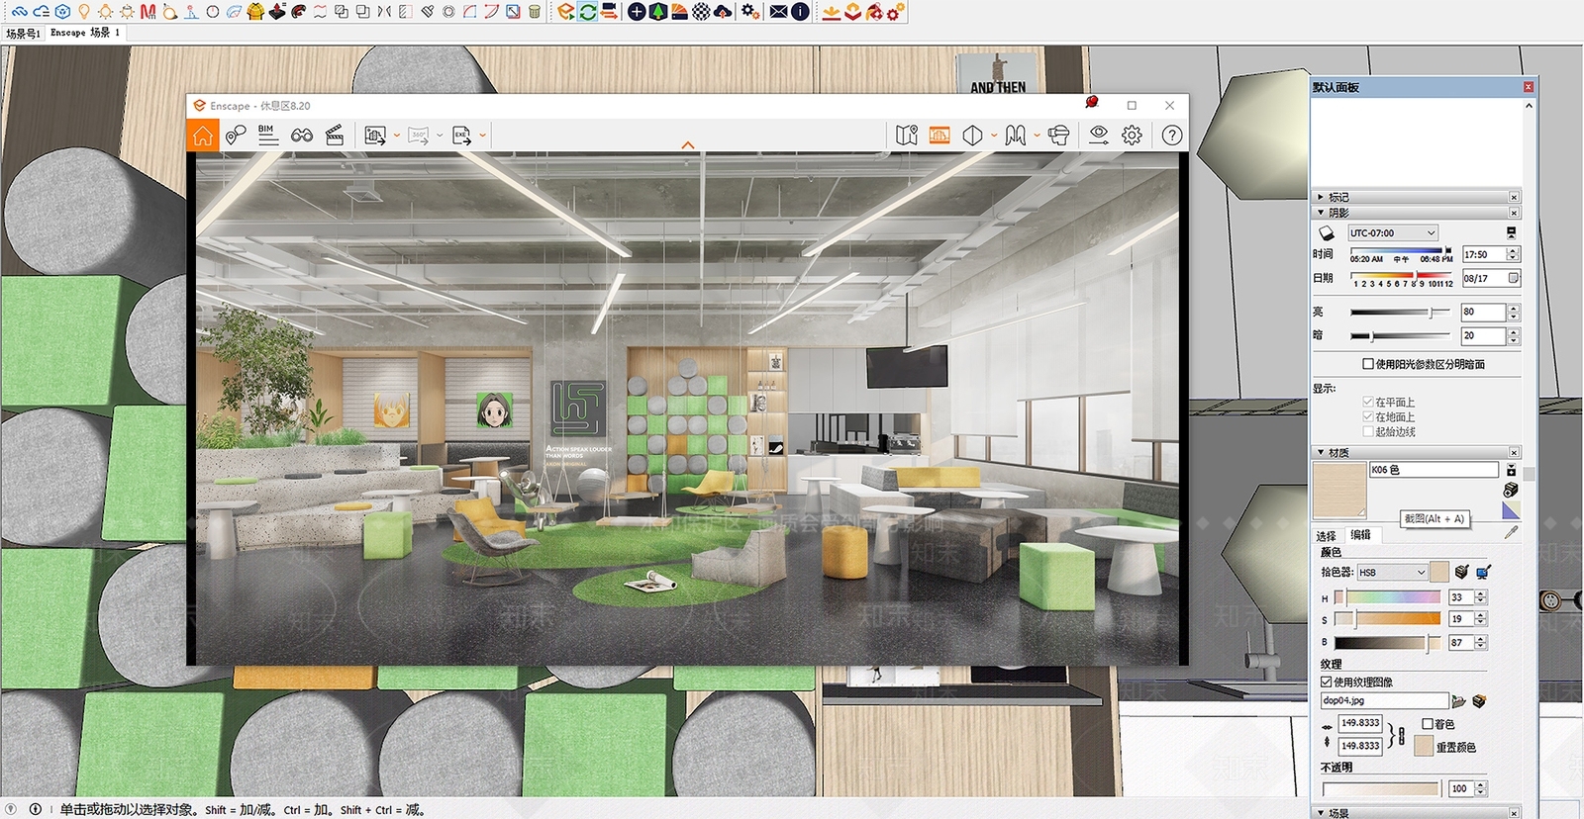
Task: Switch to Enscape 场景 1 tab
Action: (85, 33)
